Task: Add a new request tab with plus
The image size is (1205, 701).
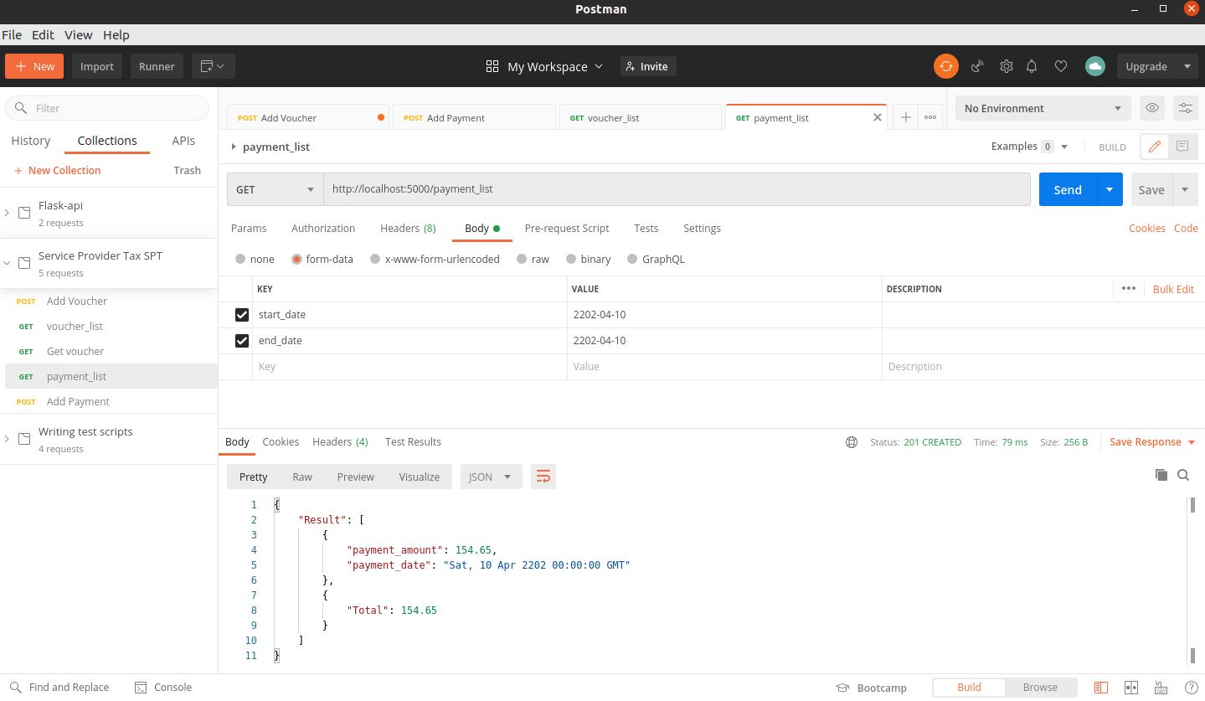Action: tap(905, 117)
